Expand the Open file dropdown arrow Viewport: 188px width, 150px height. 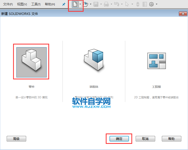tap(91, 4)
